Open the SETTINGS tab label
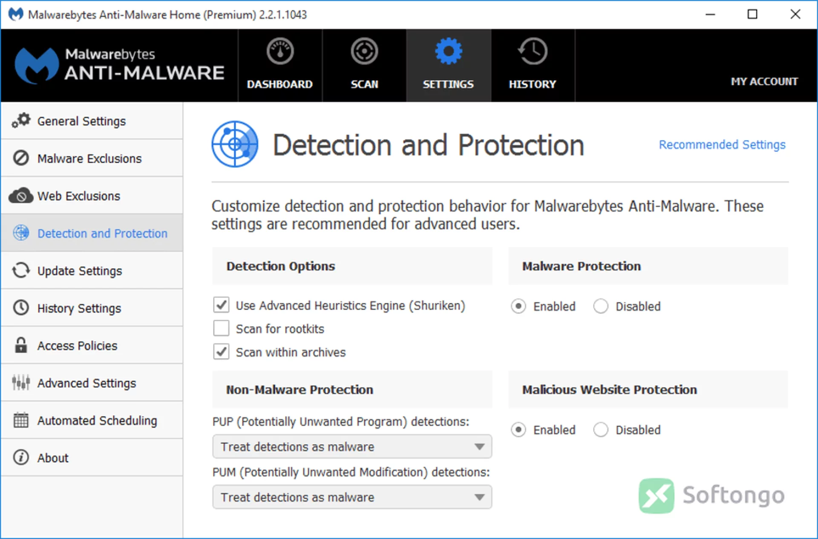This screenshot has height=539, width=818. pos(448,84)
